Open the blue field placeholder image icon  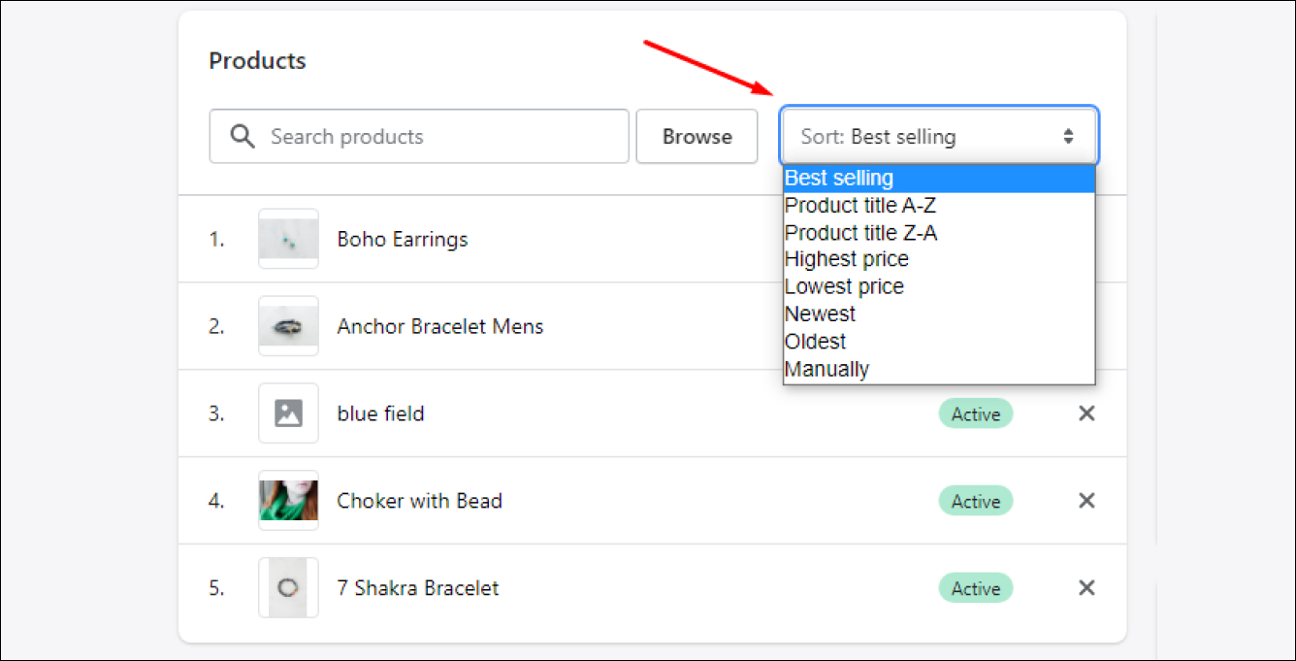[x=288, y=413]
